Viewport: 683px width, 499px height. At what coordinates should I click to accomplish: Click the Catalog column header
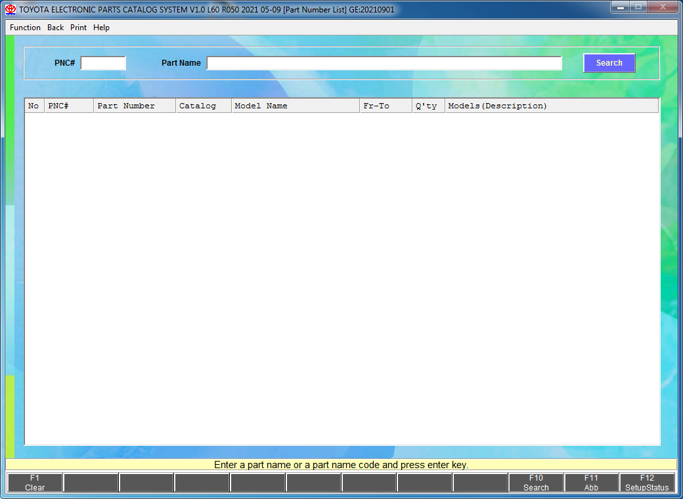[204, 106]
